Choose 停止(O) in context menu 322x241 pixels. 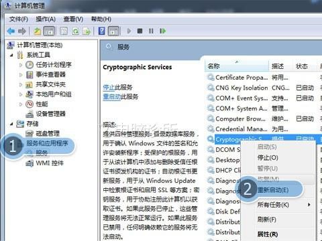point(268,158)
